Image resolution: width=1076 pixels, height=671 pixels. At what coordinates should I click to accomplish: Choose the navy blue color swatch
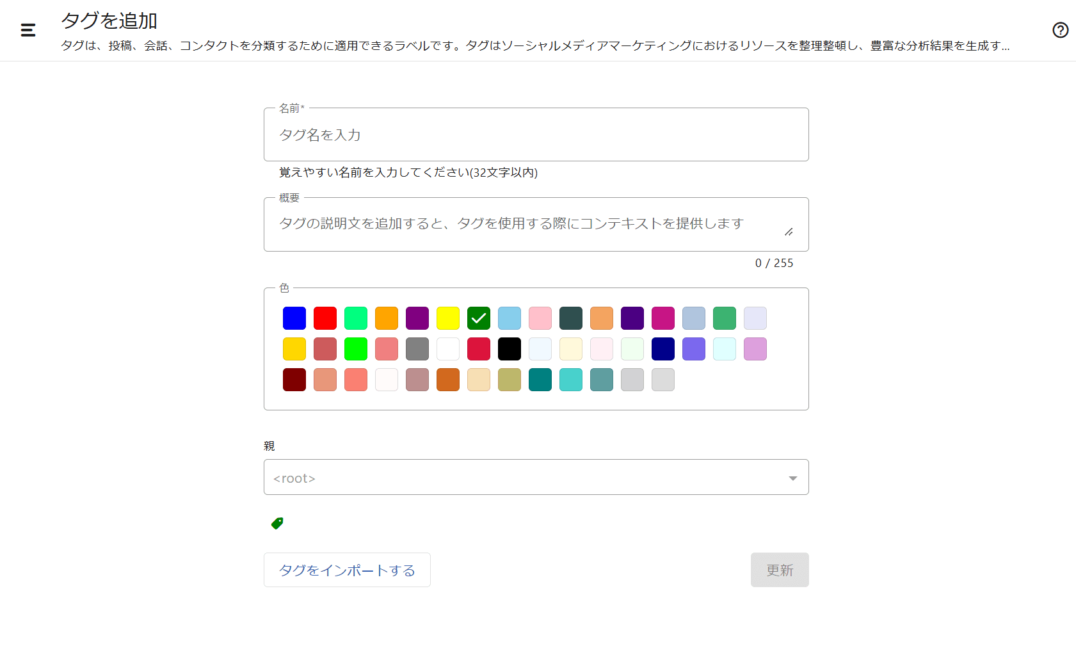[x=663, y=349]
